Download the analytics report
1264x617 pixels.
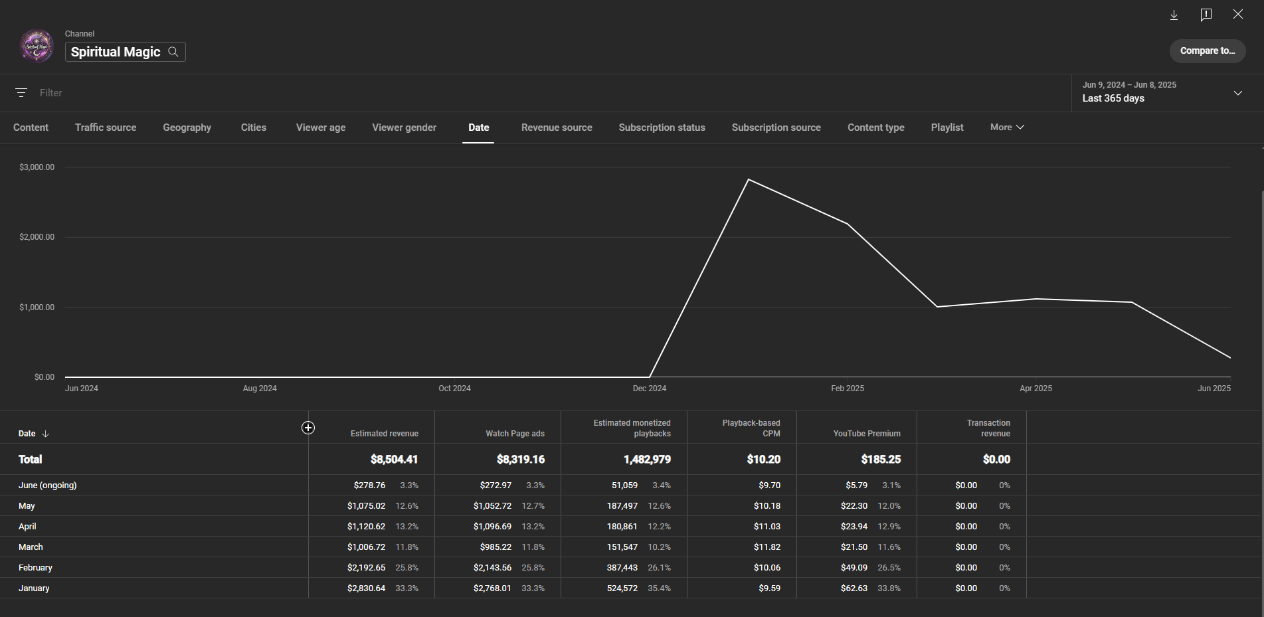click(x=1174, y=15)
